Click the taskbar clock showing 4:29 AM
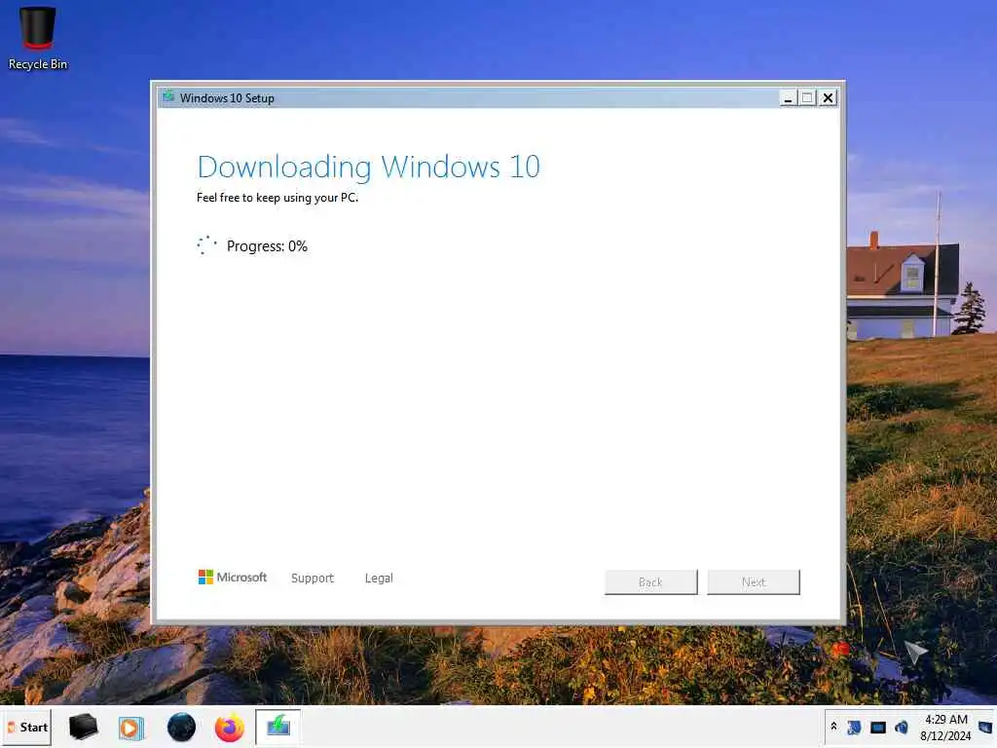 [x=945, y=727]
